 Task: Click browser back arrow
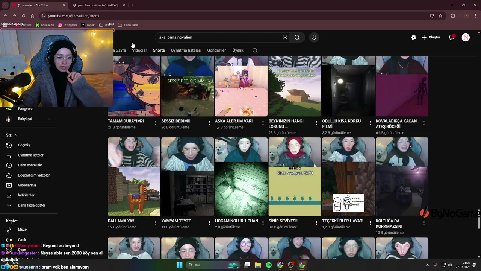tap(5, 16)
